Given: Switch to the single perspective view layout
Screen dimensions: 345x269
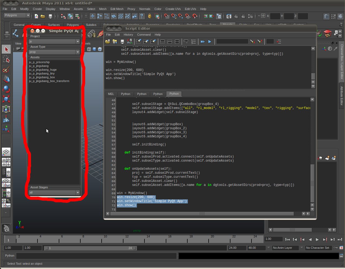Looking at the screenshot, I should pos(6,152).
